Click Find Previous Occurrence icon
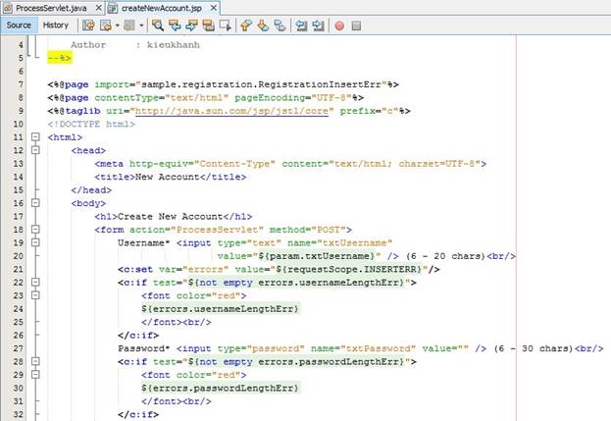The height and width of the screenshot is (421, 611). (x=175, y=26)
